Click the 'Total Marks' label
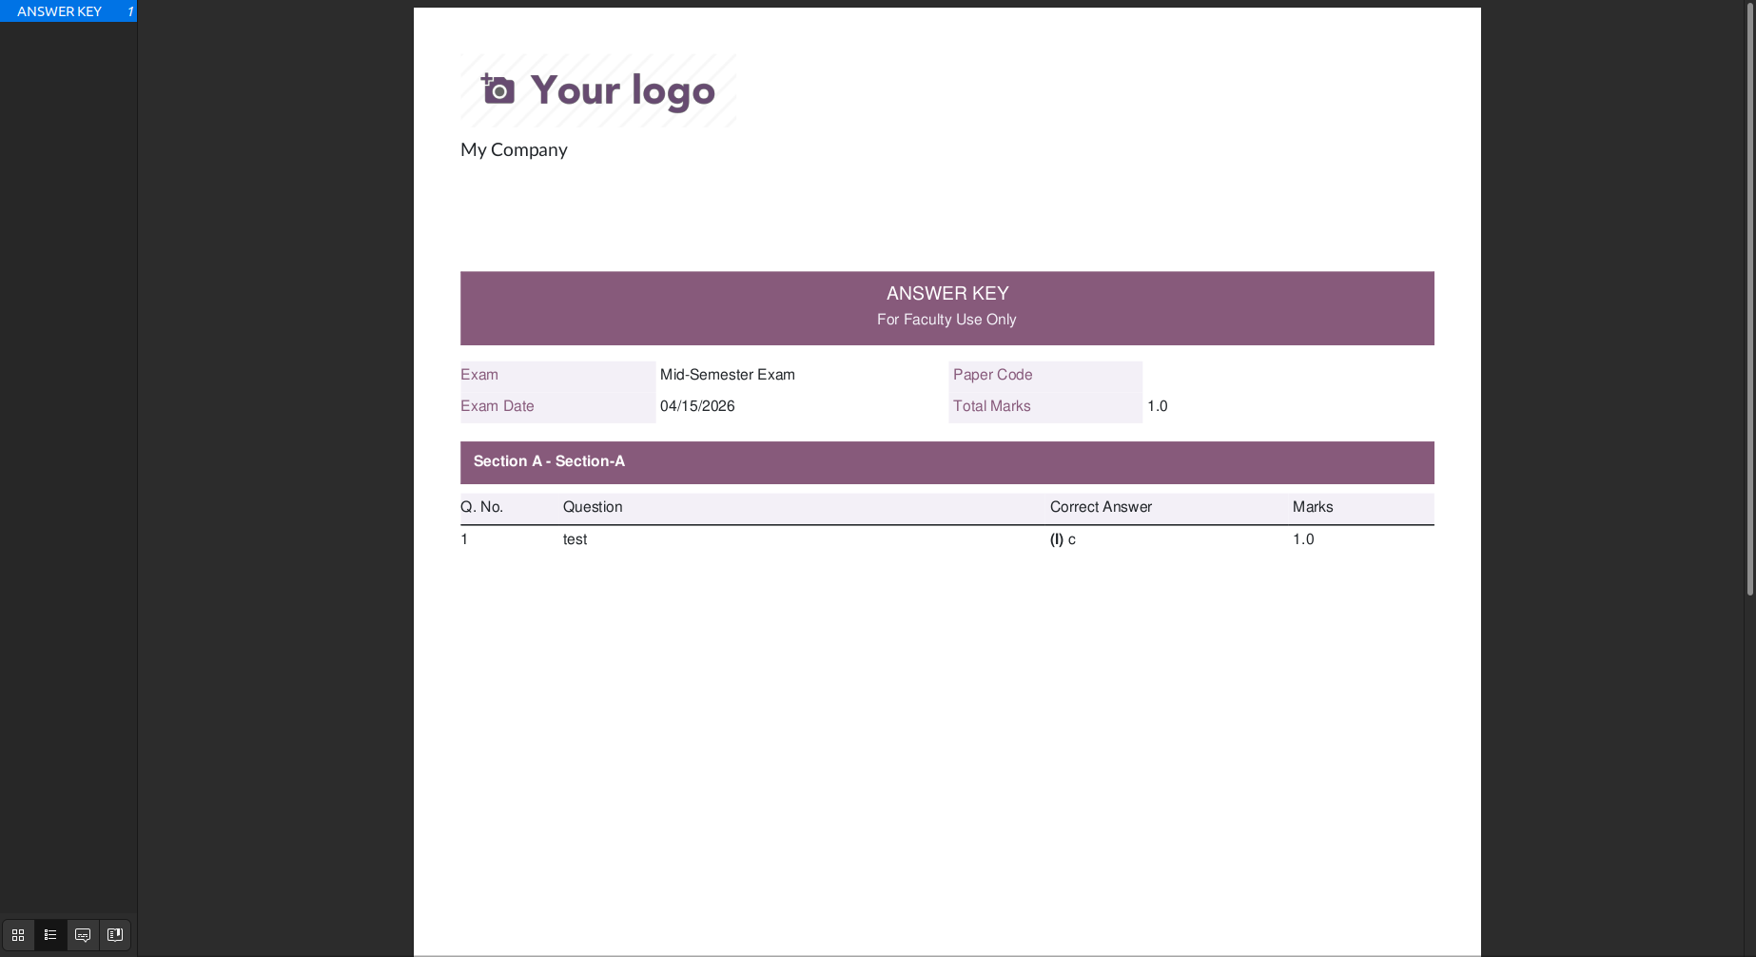Image resolution: width=1756 pixels, height=957 pixels. [x=991, y=406]
